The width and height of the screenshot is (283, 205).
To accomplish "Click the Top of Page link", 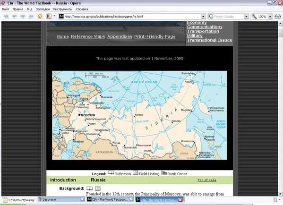I will (x=207, y=180).
